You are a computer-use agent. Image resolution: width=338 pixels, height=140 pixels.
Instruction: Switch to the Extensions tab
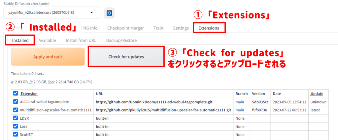(209, 28)
